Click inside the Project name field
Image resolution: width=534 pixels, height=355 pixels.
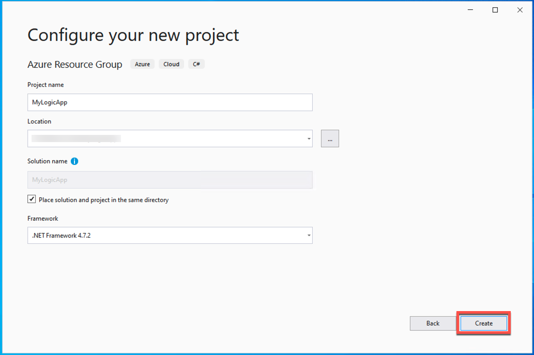[x=170, y=102]
